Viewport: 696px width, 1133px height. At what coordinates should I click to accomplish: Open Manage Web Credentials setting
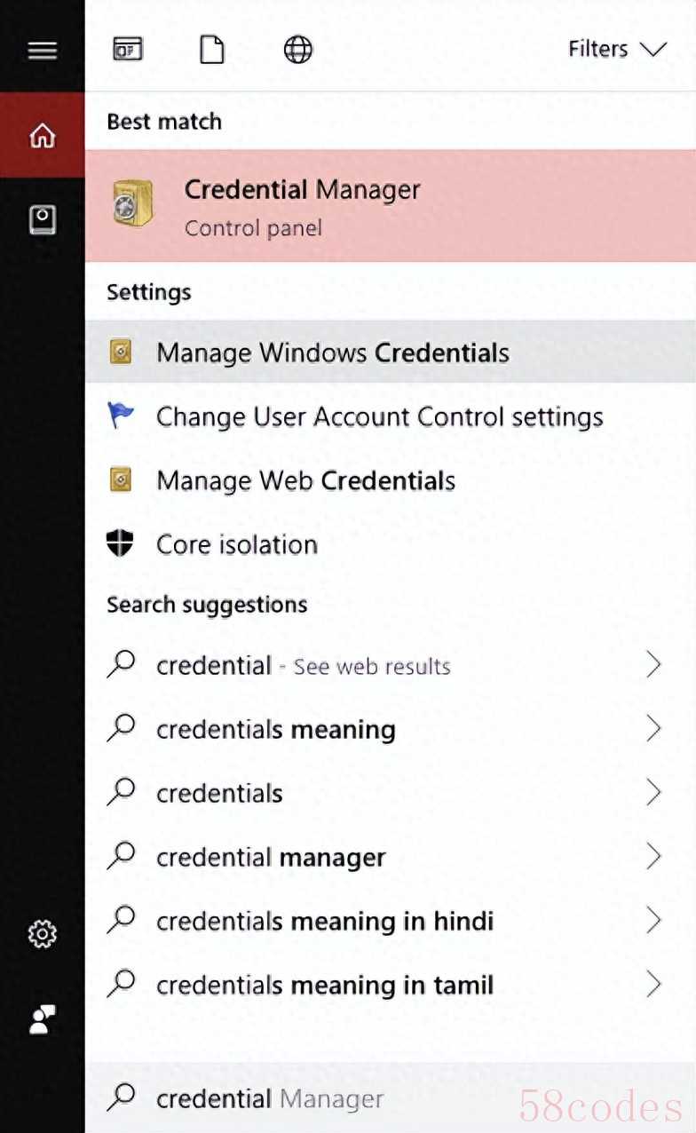[x=305, y=480]
